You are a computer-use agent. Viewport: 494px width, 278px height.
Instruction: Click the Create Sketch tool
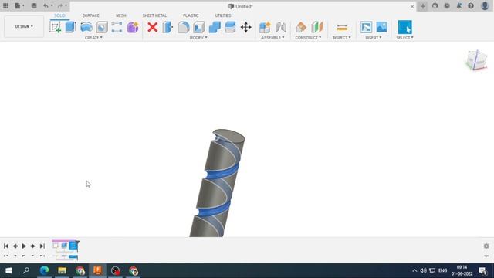pos(55,27)
